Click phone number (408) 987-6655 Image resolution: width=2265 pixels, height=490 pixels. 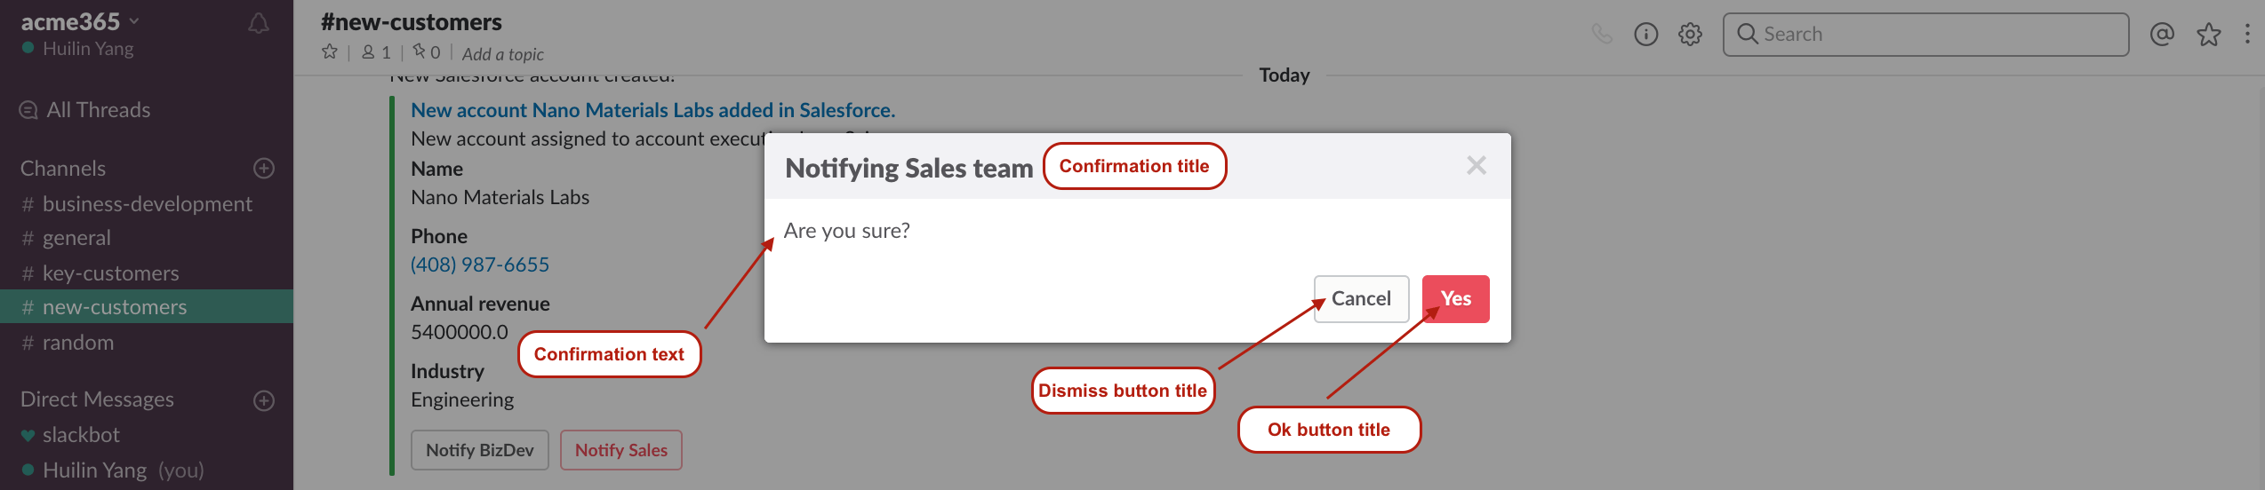coord(480,265)
